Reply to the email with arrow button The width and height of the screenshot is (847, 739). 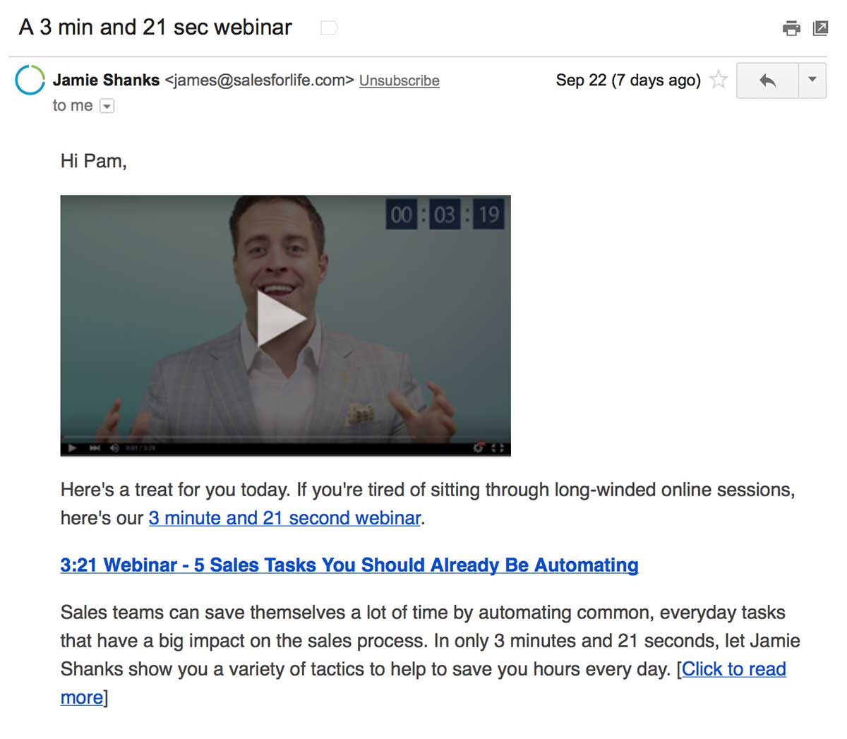point(767,80)
